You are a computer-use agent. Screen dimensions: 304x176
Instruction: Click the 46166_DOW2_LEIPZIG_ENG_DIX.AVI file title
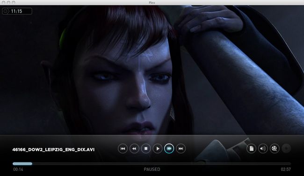53,150
